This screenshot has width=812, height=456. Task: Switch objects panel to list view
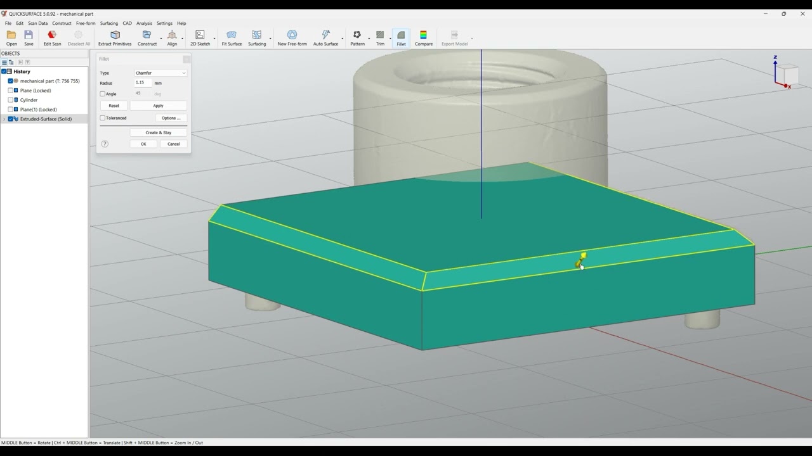click(4, 62)
